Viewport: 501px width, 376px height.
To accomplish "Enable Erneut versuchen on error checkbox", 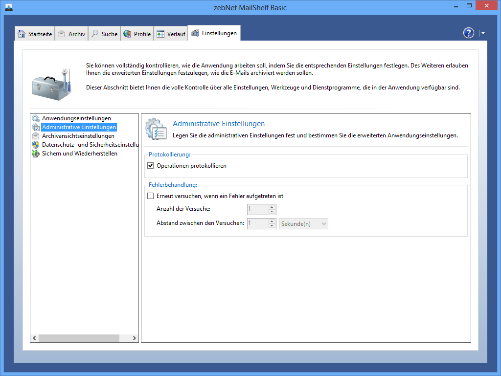I will (x=151, y=196).
